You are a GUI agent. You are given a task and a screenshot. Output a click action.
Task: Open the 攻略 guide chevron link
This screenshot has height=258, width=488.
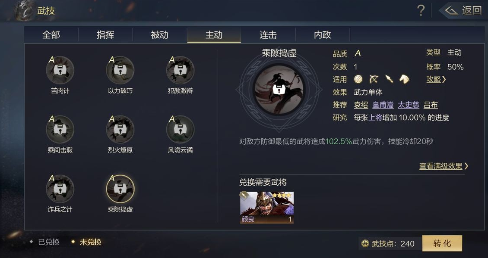(436, 80)
